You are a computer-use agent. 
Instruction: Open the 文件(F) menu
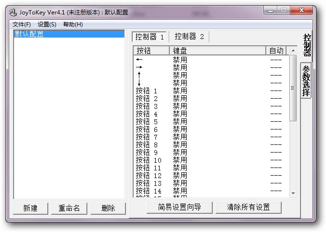tap(22, 25)
